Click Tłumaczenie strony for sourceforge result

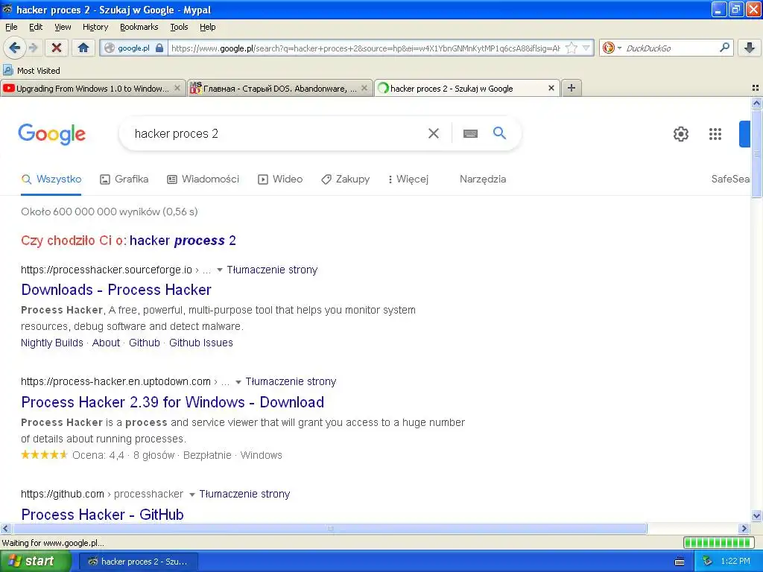(272, 270)
